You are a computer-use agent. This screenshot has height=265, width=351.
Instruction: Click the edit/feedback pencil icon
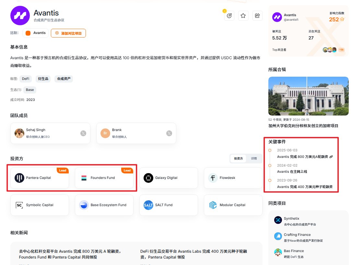click(x=229, y=16)
